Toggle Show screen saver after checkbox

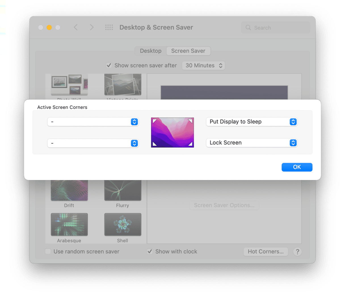(x=109, y=65)
